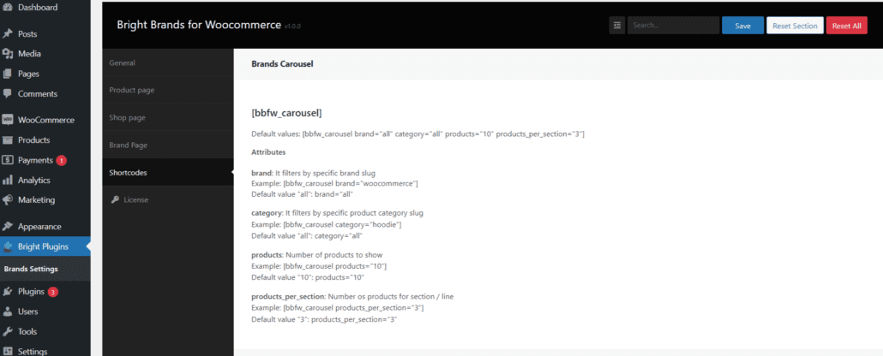Click the Marketing megaphone icon
Screen dimensions: 883x356
(8, 200)
